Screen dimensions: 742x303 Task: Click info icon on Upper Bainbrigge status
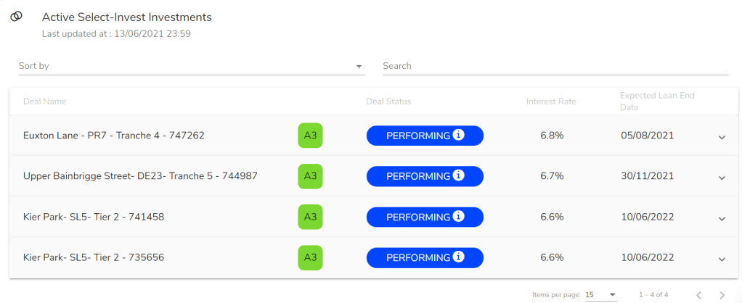458,175
